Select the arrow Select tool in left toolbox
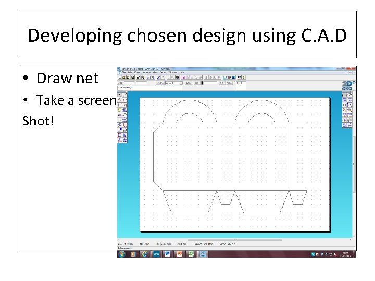This screenshot has width=375, height=281. [x=120, y=95]
